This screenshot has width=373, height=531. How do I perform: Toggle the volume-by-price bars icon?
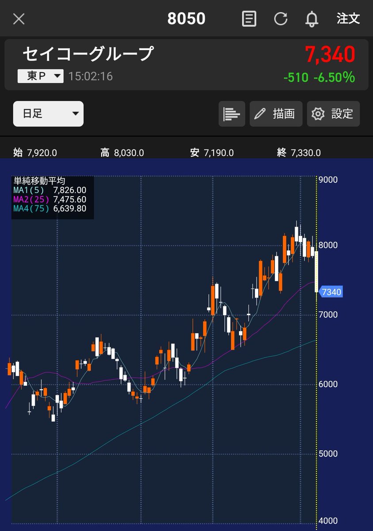tap(232, 114)
